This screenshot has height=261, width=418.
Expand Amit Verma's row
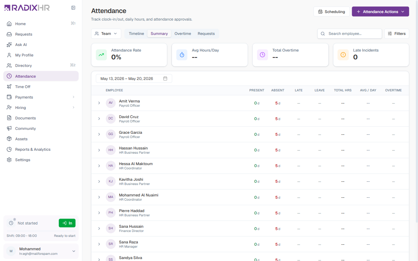pyautogui.click(x=99, y=103)
